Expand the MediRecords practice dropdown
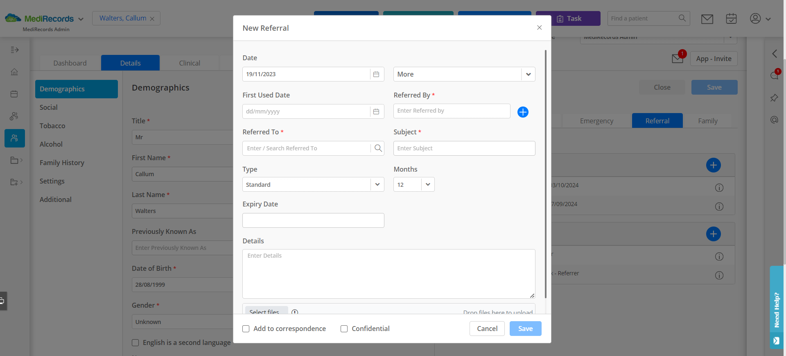The height and width of the screenshot is (356, 786). tap(81, 19)
